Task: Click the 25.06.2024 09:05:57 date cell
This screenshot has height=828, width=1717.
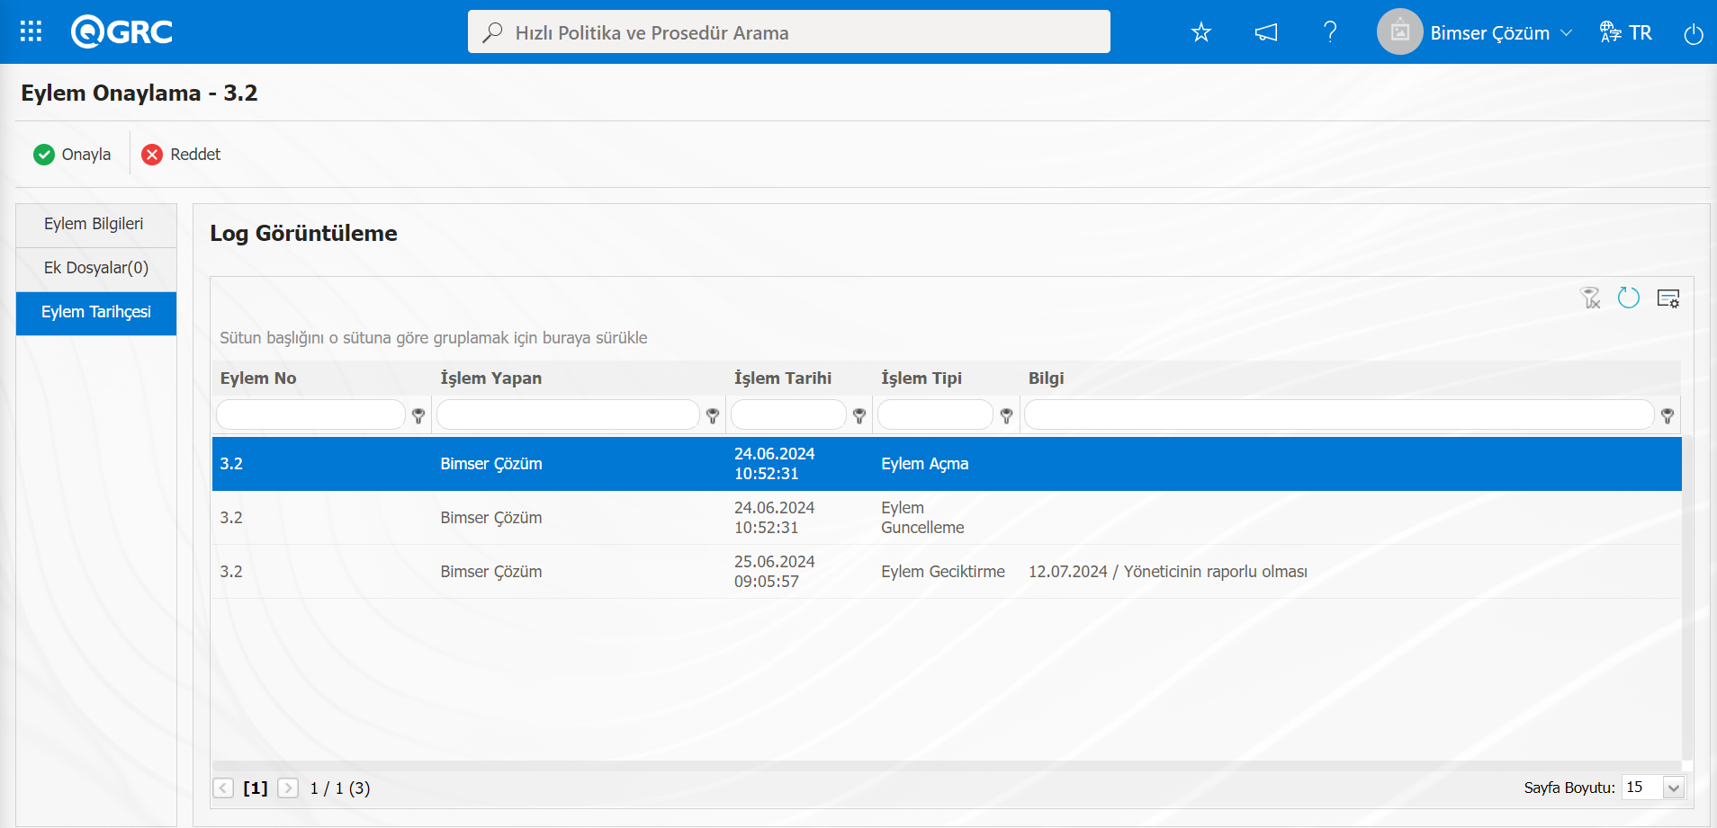Action: pos(775,572)
